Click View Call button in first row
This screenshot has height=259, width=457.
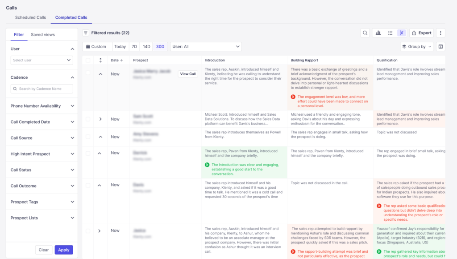[188, 74]
